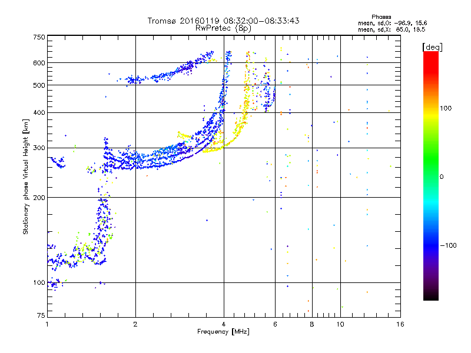Click the plot title 'Tromsø 20160119 08:32:00-08:33:43'
The image size is (471, 353).
[223, 21]
